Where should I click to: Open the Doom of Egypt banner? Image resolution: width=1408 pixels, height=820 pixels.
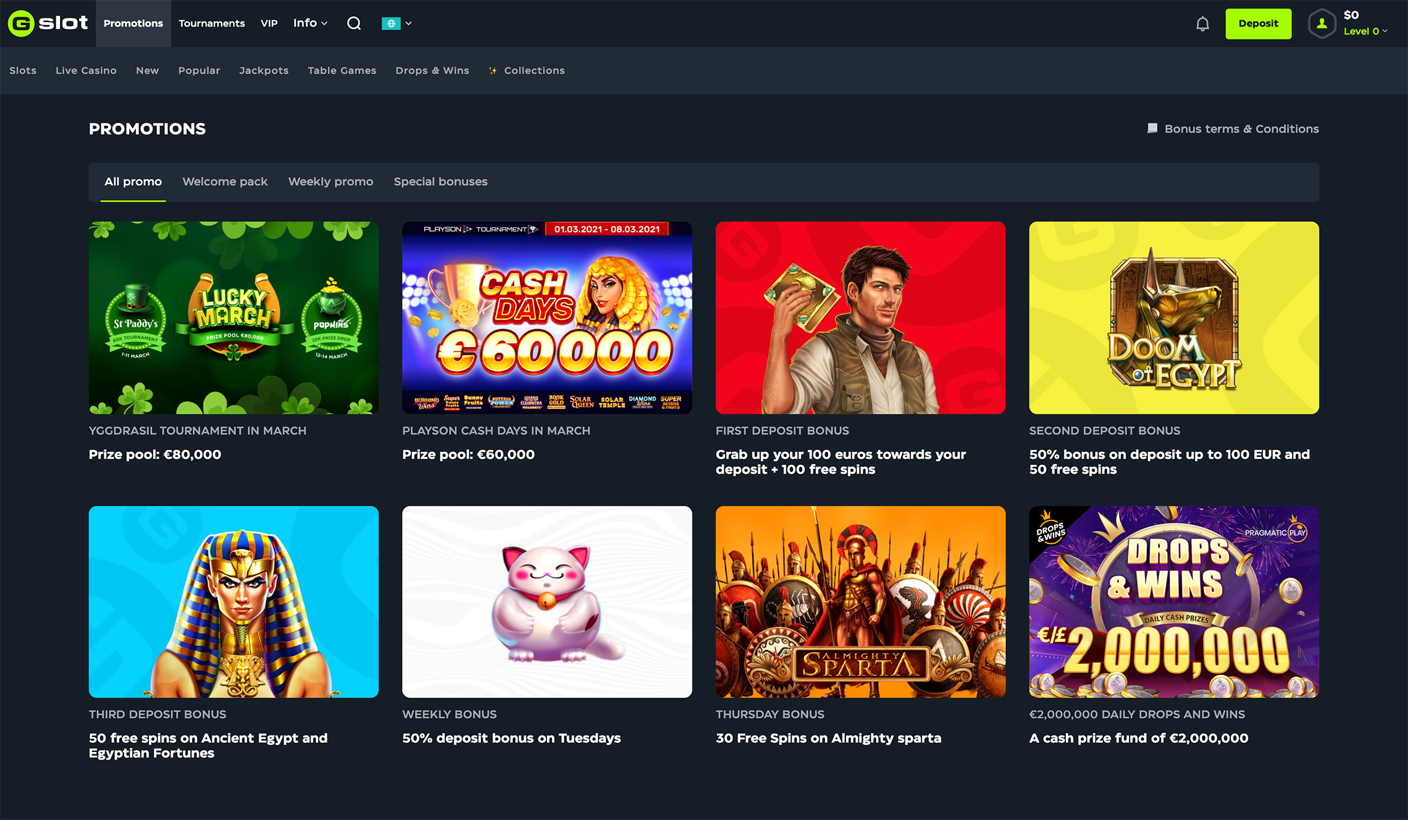(x=1174, y=317)
